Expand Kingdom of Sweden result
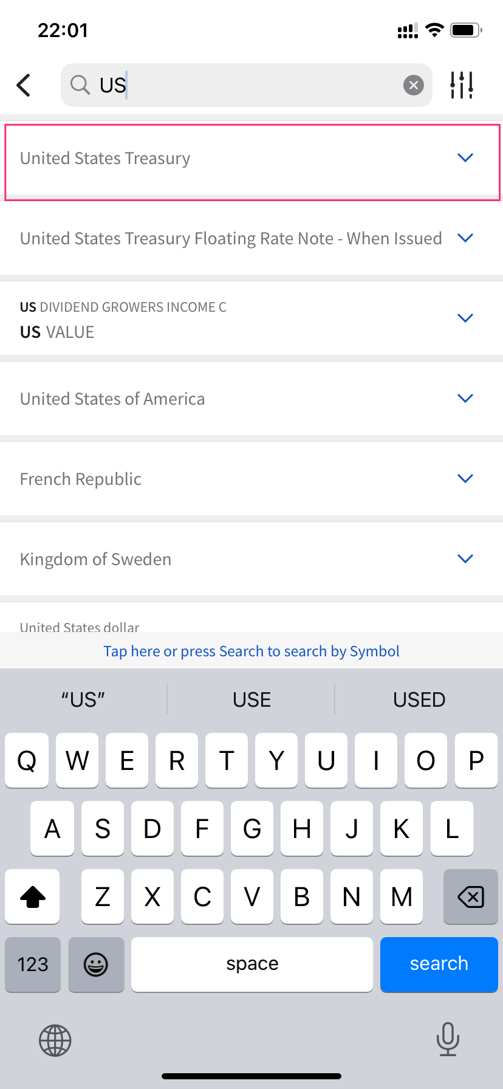Image resolution: width=503 pixels, height=1089 pixels. (465, 559)
